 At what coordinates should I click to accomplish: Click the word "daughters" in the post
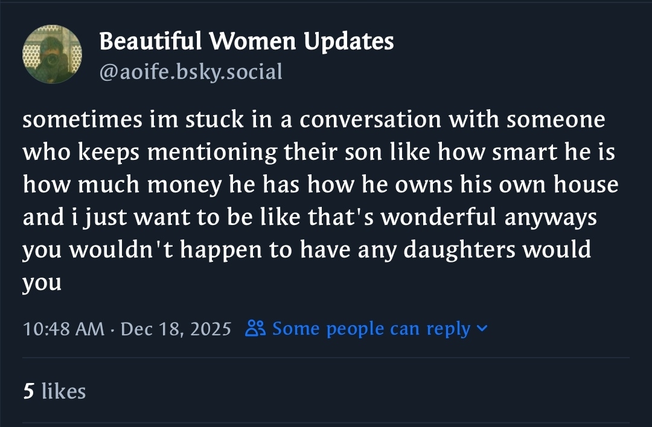pos(459,249)
